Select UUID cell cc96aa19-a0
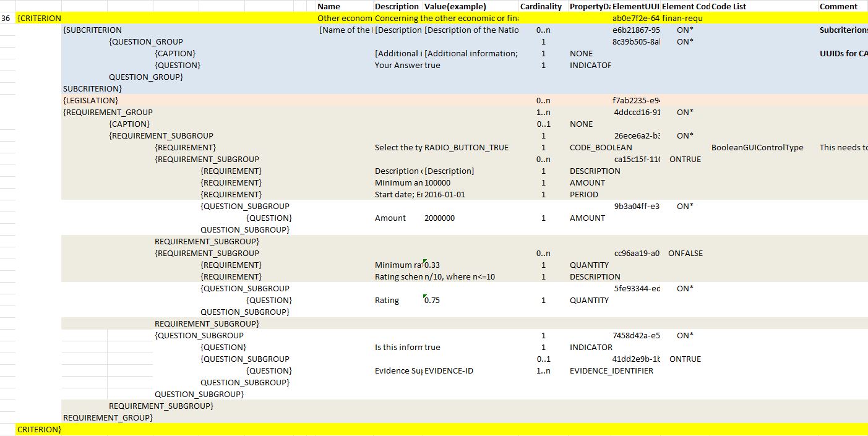Viewport: 868px width, 436px height. [635, 254]
